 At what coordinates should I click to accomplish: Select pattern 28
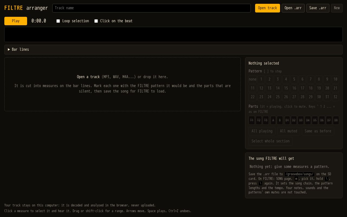pos(302,97)
